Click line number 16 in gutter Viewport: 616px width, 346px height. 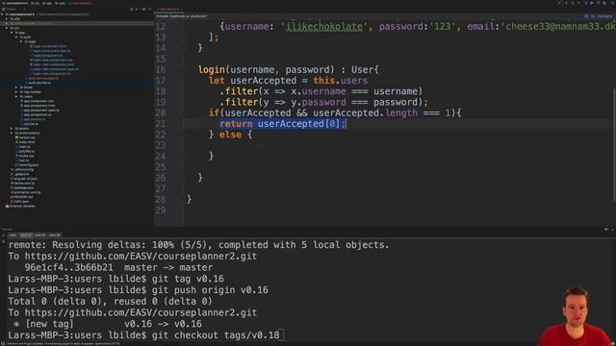tap(161, 70)
